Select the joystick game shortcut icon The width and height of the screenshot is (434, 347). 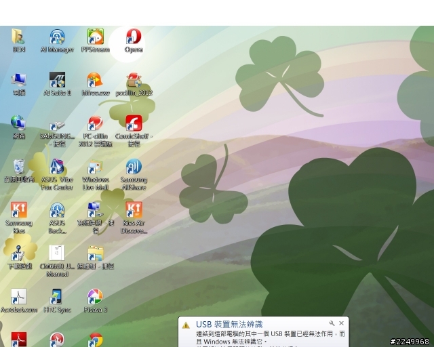pyautogui.click(x=19, y=253)
